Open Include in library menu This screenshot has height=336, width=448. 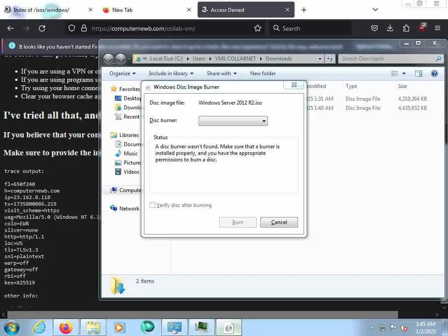[x=171, y=73]
